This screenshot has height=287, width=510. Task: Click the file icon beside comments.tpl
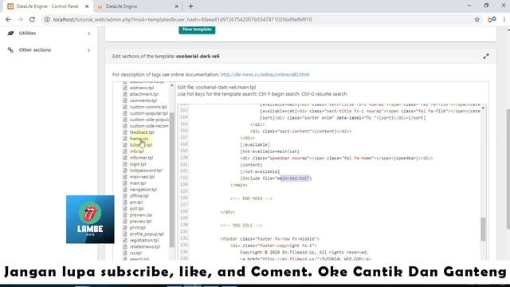125,100
